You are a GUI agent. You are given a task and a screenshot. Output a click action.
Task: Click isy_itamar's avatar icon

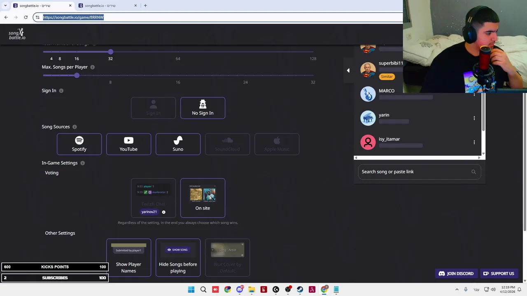pyautogui.click(x=368, y=143)
